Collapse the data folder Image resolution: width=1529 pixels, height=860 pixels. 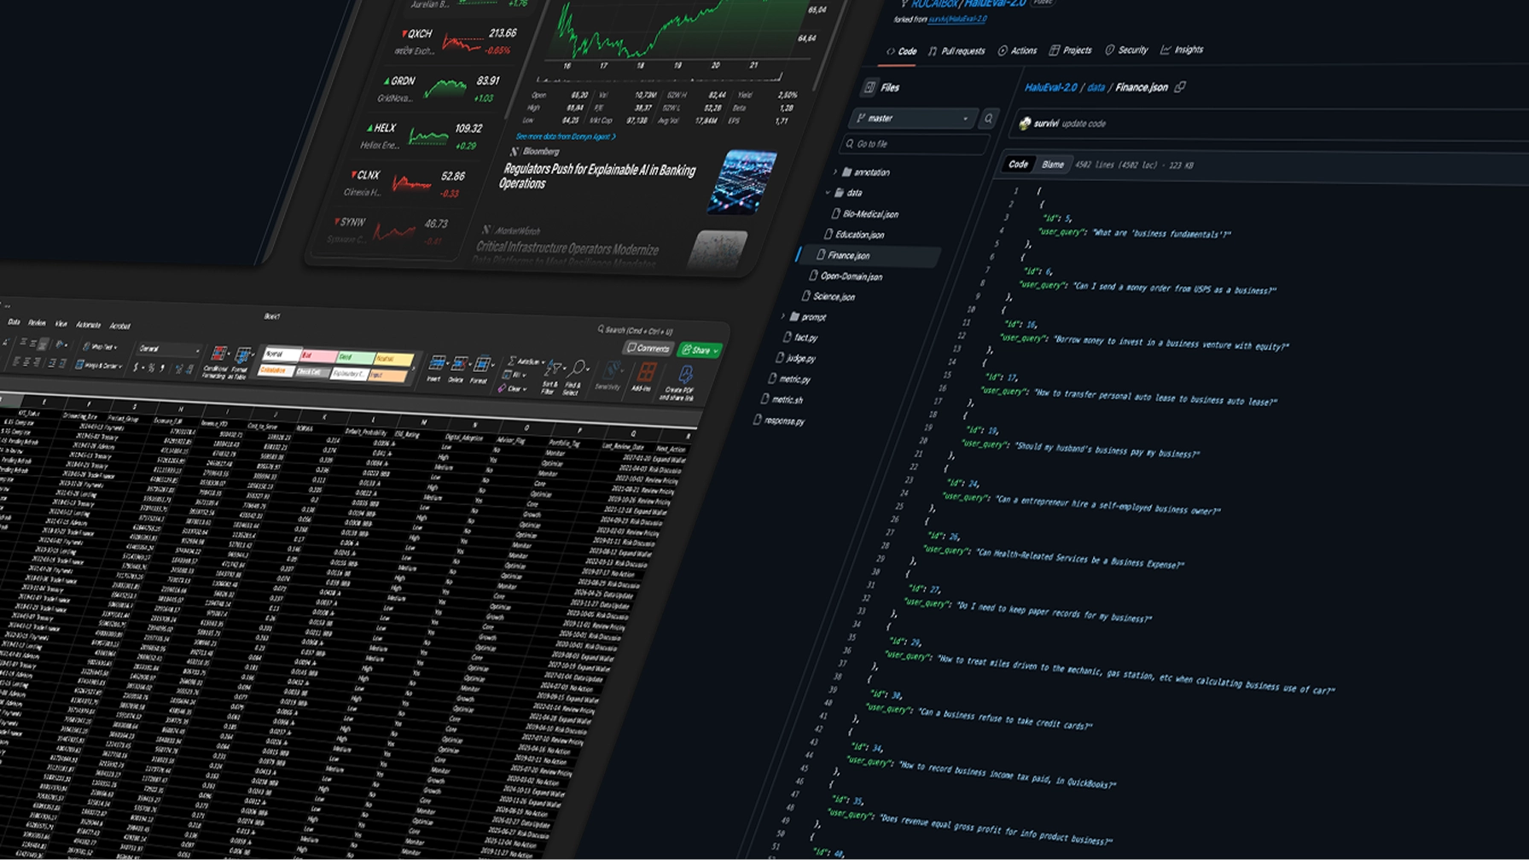[x=827, y=193]
